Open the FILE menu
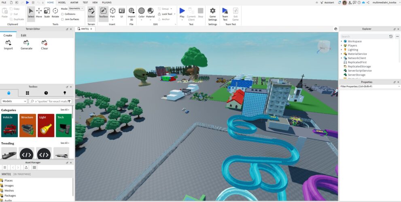 coord(4,2)
